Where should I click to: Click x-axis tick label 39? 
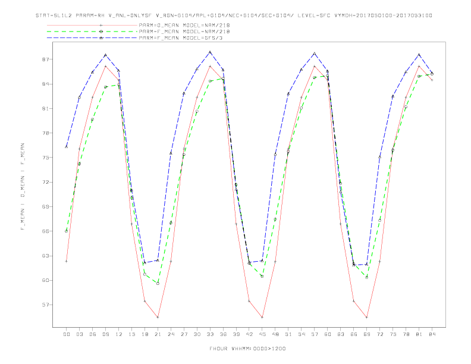pos(236,334)
